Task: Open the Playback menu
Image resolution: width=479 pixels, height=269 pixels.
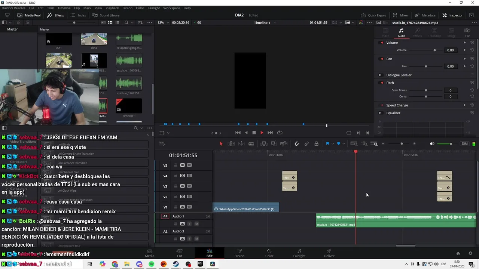Action: click(x=112, y=8)
